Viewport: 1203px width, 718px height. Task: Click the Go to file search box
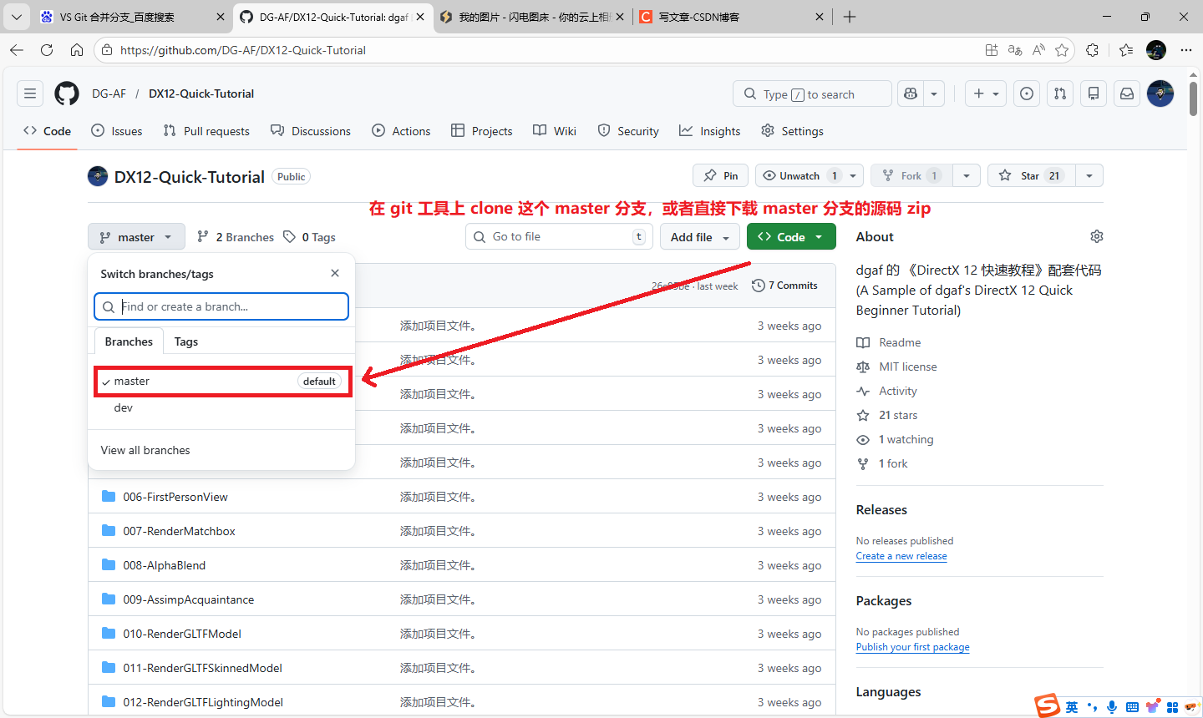(559, 236)
